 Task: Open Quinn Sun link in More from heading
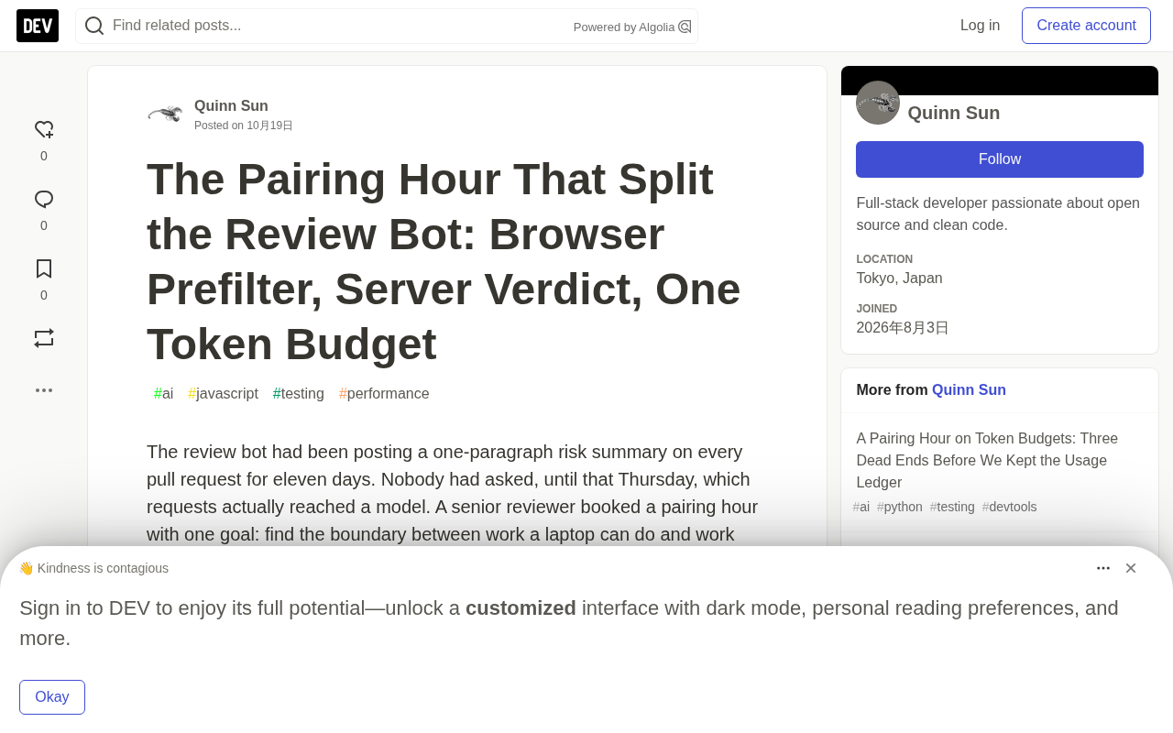click(969, 390)
